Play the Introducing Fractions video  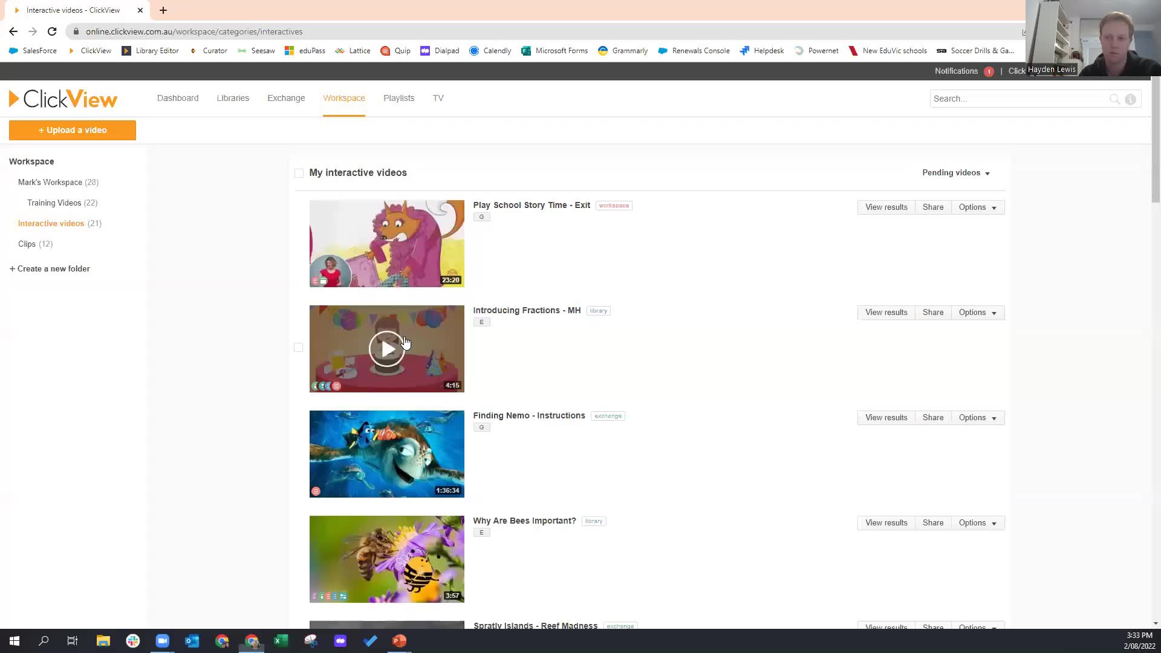coord(386,349)
